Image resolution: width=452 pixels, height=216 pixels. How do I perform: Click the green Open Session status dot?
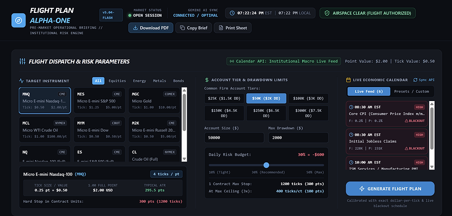coord(130,16)
